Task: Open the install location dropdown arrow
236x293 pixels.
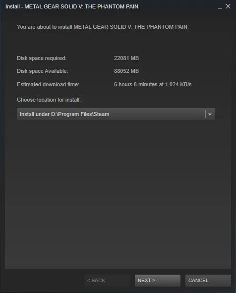Action: (x=210, y=114)
